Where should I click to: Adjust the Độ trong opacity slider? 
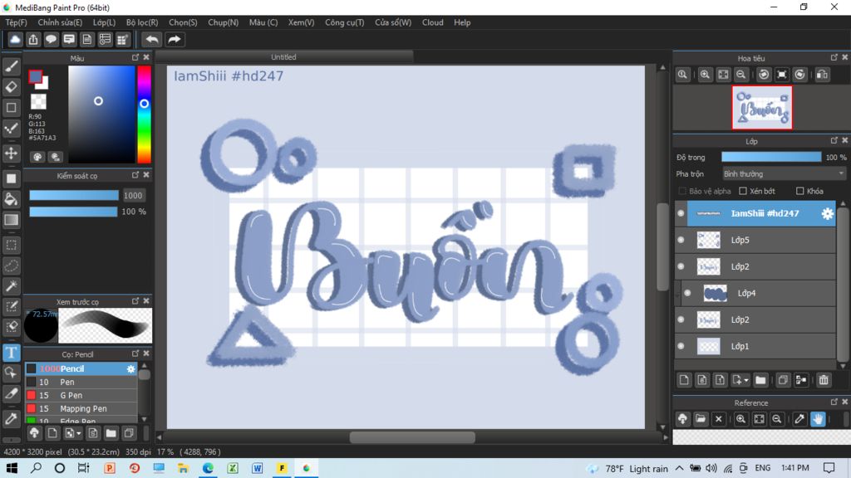(771, 157)
